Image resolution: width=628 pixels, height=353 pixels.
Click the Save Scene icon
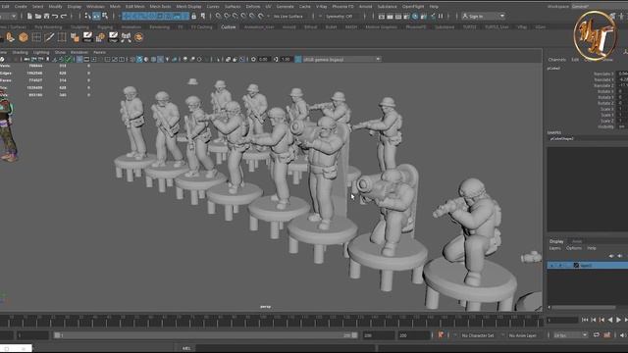click(46, 16)
